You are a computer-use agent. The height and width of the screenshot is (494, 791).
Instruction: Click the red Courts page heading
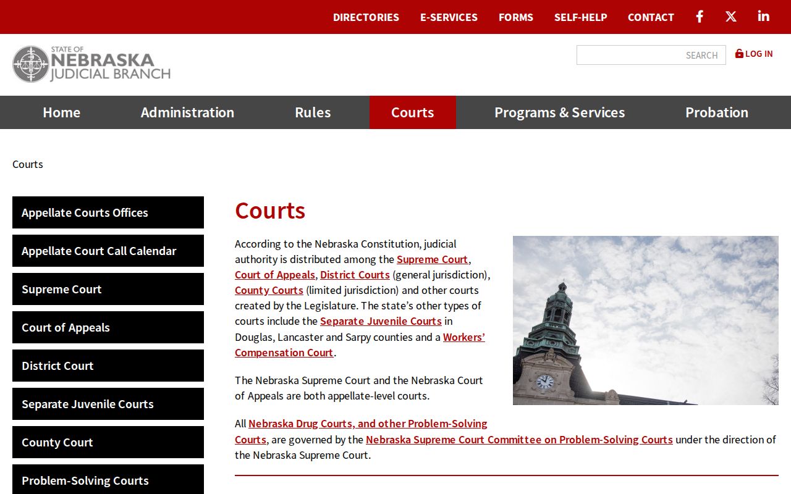tap(270, 211)
